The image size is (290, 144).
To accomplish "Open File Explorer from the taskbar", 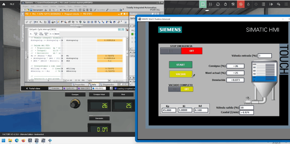I will (10, 141).
